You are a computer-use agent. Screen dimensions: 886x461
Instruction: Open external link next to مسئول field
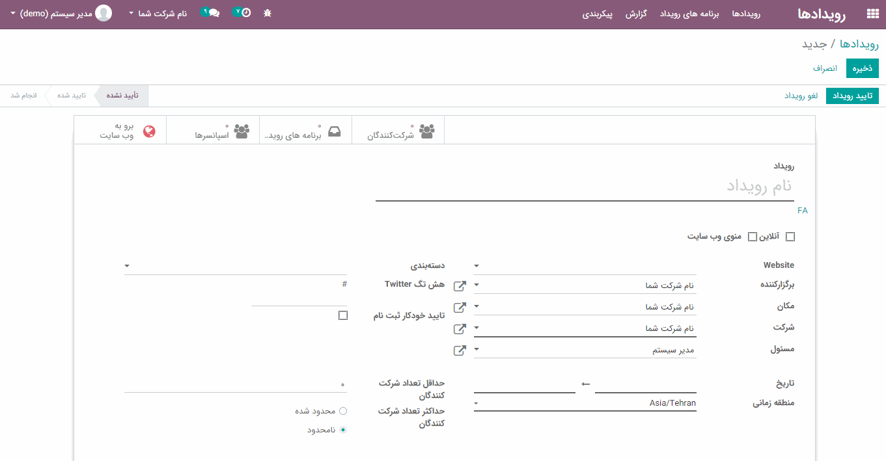(x=460, y=350)
